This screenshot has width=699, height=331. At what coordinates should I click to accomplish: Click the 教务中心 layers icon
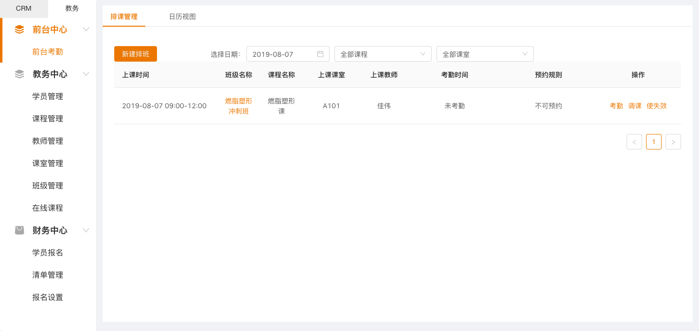(x=19, y=74)
